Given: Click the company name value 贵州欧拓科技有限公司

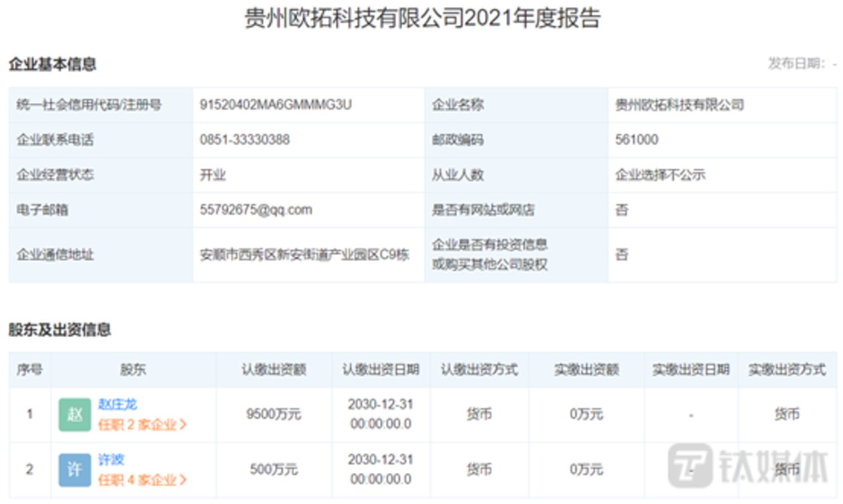Looking at the screenshot, I should [679, 105].
